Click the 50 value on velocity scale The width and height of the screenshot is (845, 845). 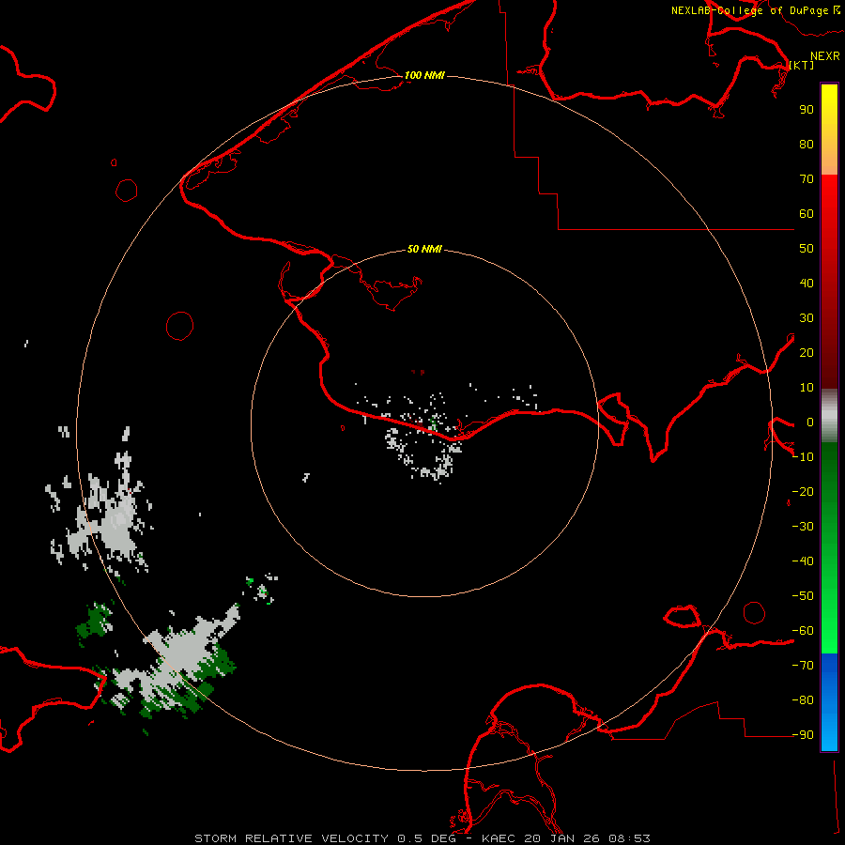(807, 249)
